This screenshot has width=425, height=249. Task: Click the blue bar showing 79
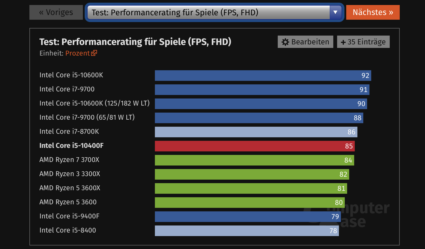(248, 217)
